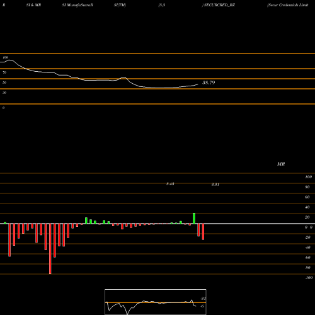The image size is (315, 315).
Task: Click the 80 label on right MR axis
Action: 307,187
